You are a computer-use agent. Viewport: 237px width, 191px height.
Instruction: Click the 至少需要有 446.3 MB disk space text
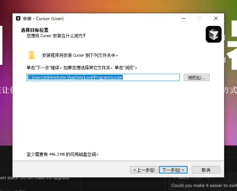click(x=62, y=154)
